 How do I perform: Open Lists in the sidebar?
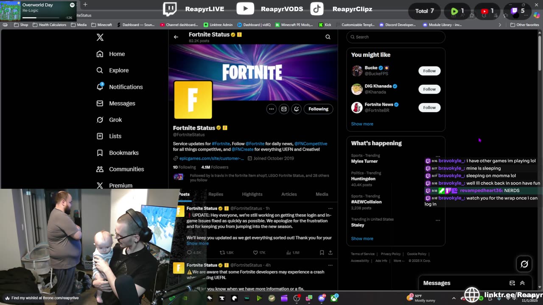pyautogui.click(x=109, y=136)
